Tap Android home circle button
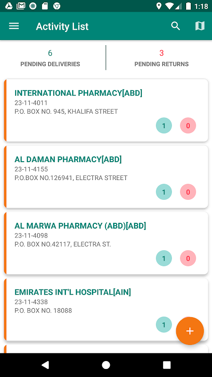212x377 pixels. 106,365
